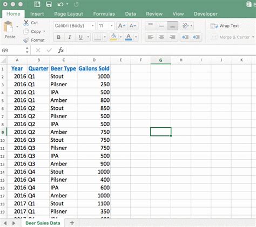256x227 pixels.
Task: Open the undo history dropdown arrow
Action: (68, 4)
